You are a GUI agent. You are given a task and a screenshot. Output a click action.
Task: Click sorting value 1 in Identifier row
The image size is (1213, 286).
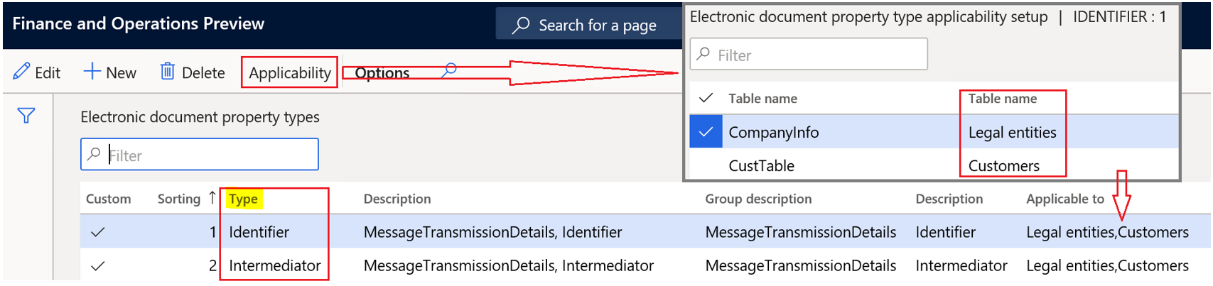click(x=212, y=232)
